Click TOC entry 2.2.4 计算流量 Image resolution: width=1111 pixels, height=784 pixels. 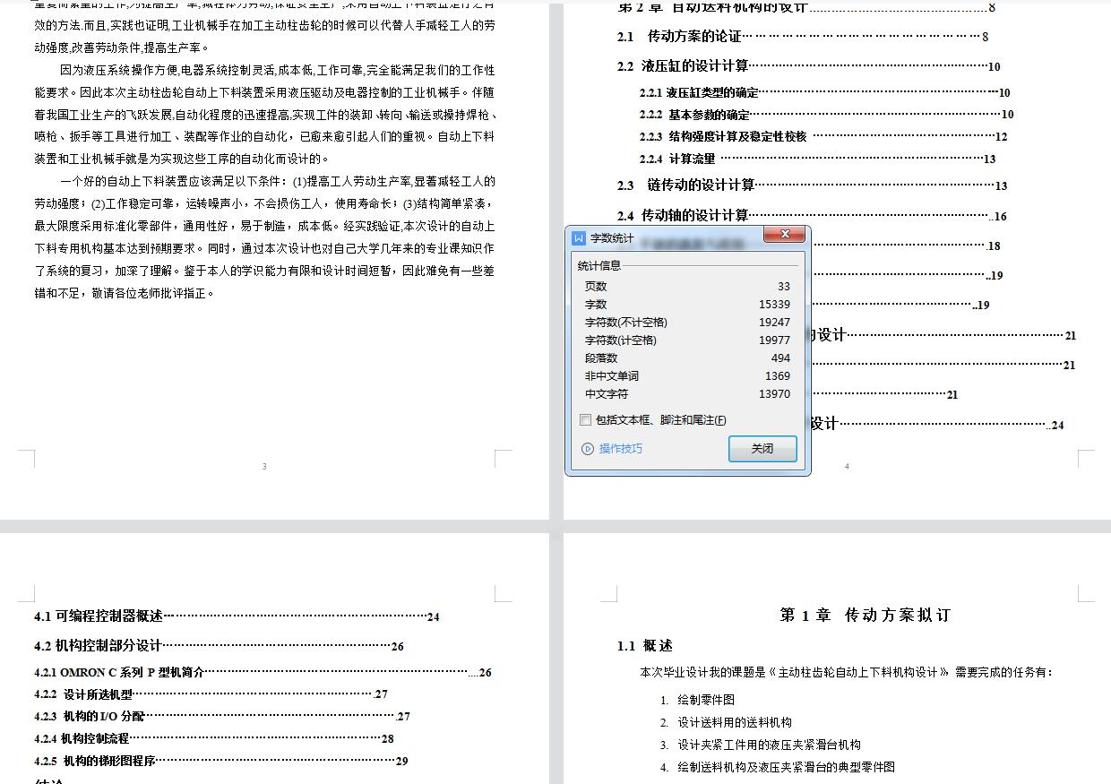click(818, 159)
